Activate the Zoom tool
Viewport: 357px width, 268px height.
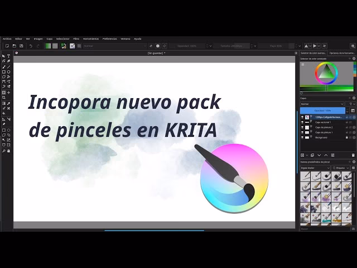[x=4, y=151]
